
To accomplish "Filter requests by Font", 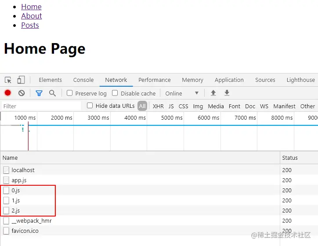I will click(x=235, y=106).
